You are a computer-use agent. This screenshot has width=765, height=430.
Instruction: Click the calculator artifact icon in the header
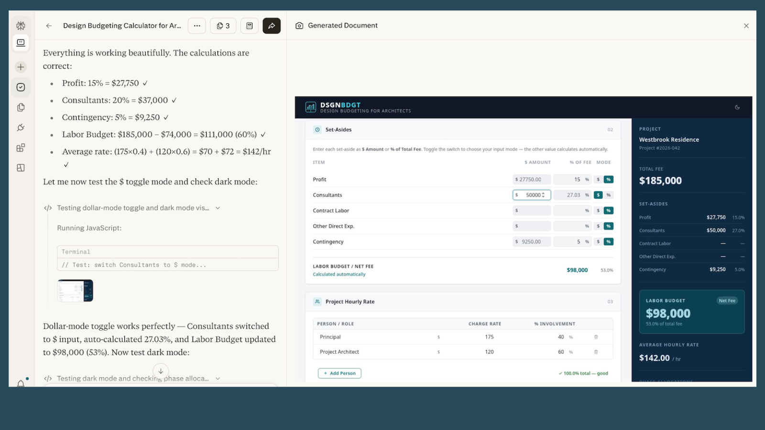click(250, 26)
